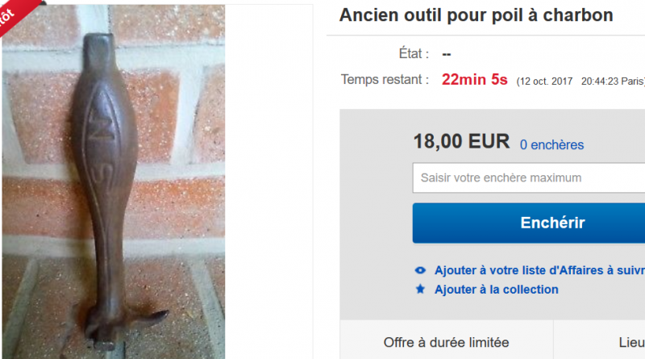Focus the maximum bid input field
This screenshot has height=359, width=645.
[x=529, y=177]
